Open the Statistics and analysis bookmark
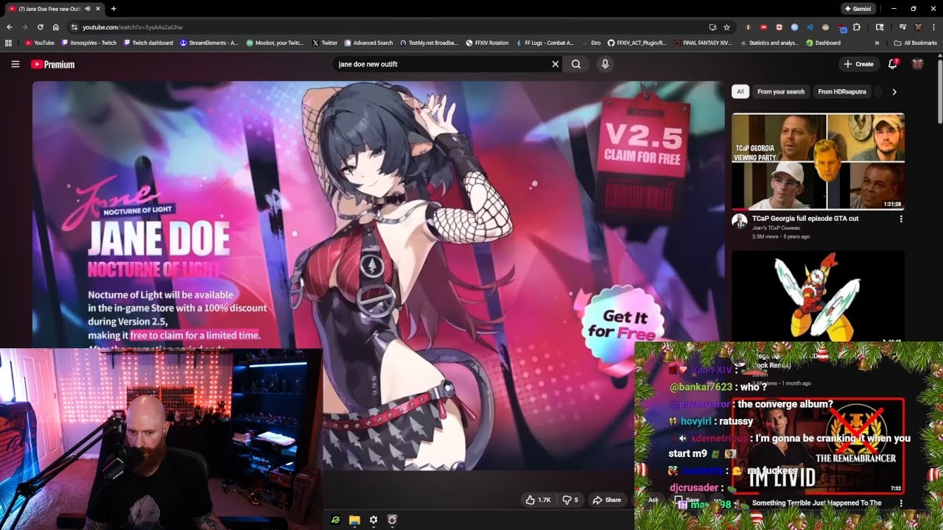Image resolution: width=943 pixels, height=530 pixels. tap(768, 43)
